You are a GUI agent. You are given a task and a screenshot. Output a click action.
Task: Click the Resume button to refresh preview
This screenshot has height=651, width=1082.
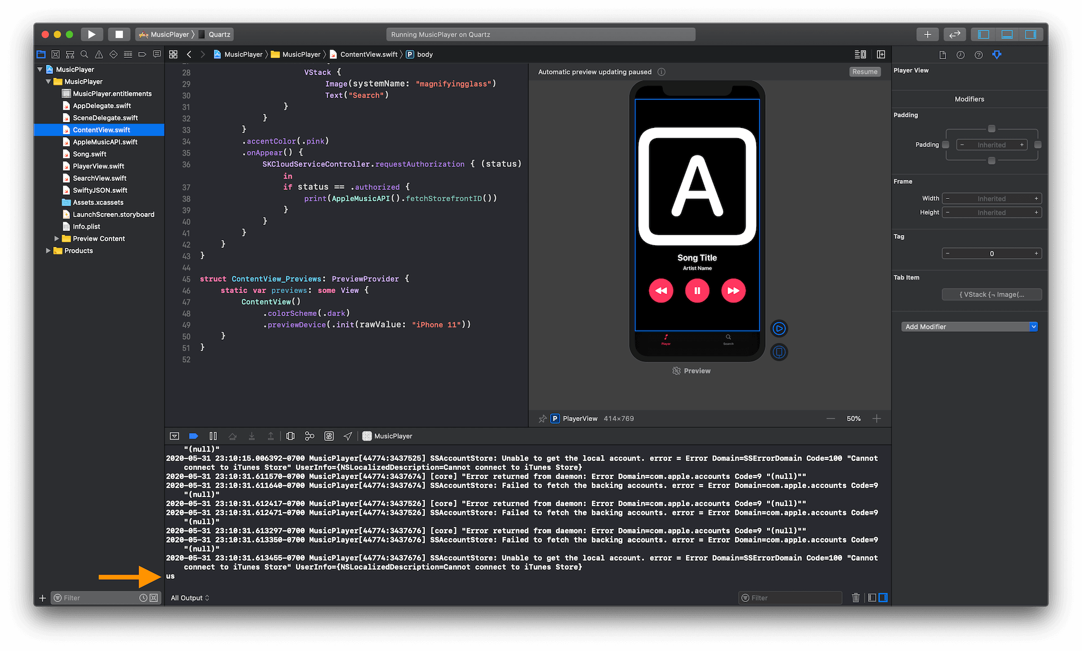(x=864, y=72)
